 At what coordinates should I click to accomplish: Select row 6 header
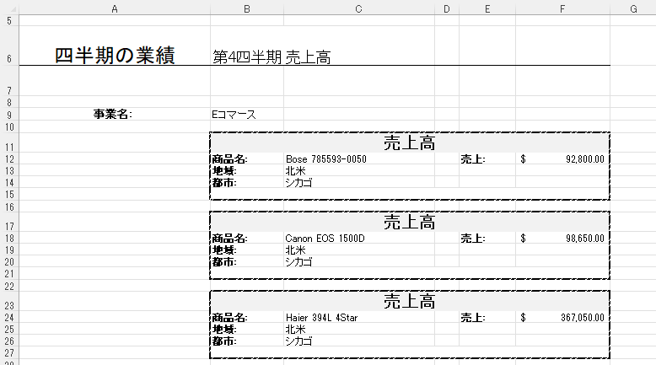point(9,46)
